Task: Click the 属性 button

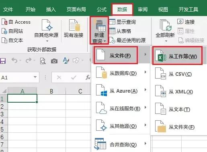Action: click(x=186, y=31)
